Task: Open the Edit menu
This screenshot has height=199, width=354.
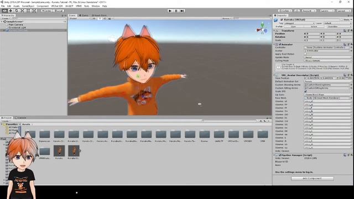Action: point(9,6)
